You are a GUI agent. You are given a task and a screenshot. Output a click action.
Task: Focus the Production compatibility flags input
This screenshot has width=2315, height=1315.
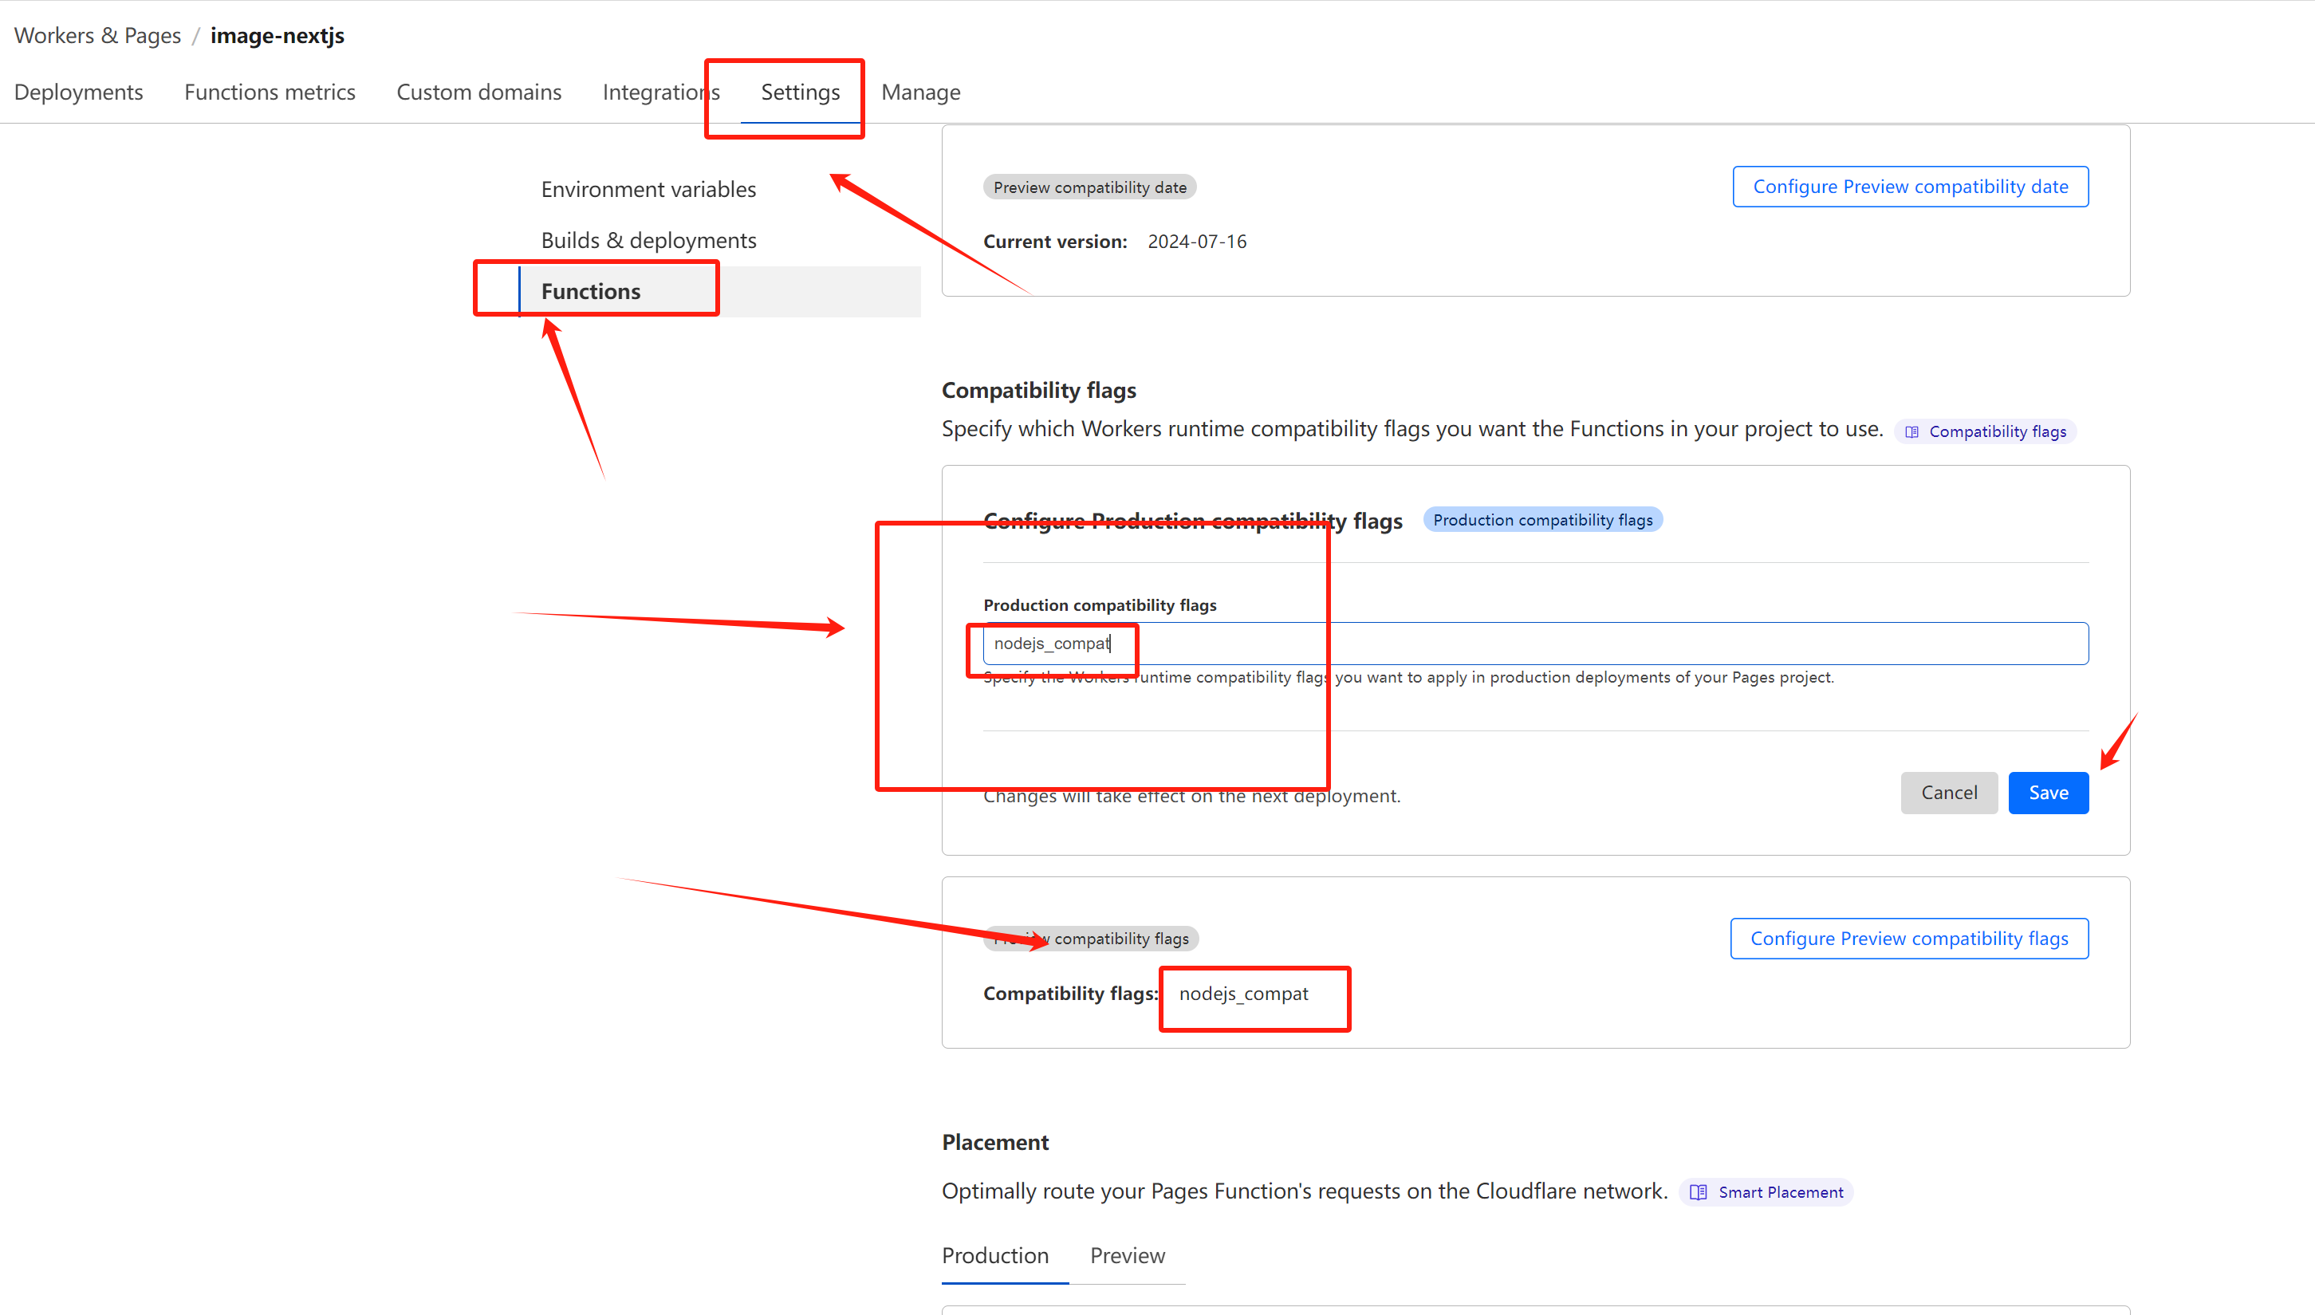click(x=1535, y=643)
